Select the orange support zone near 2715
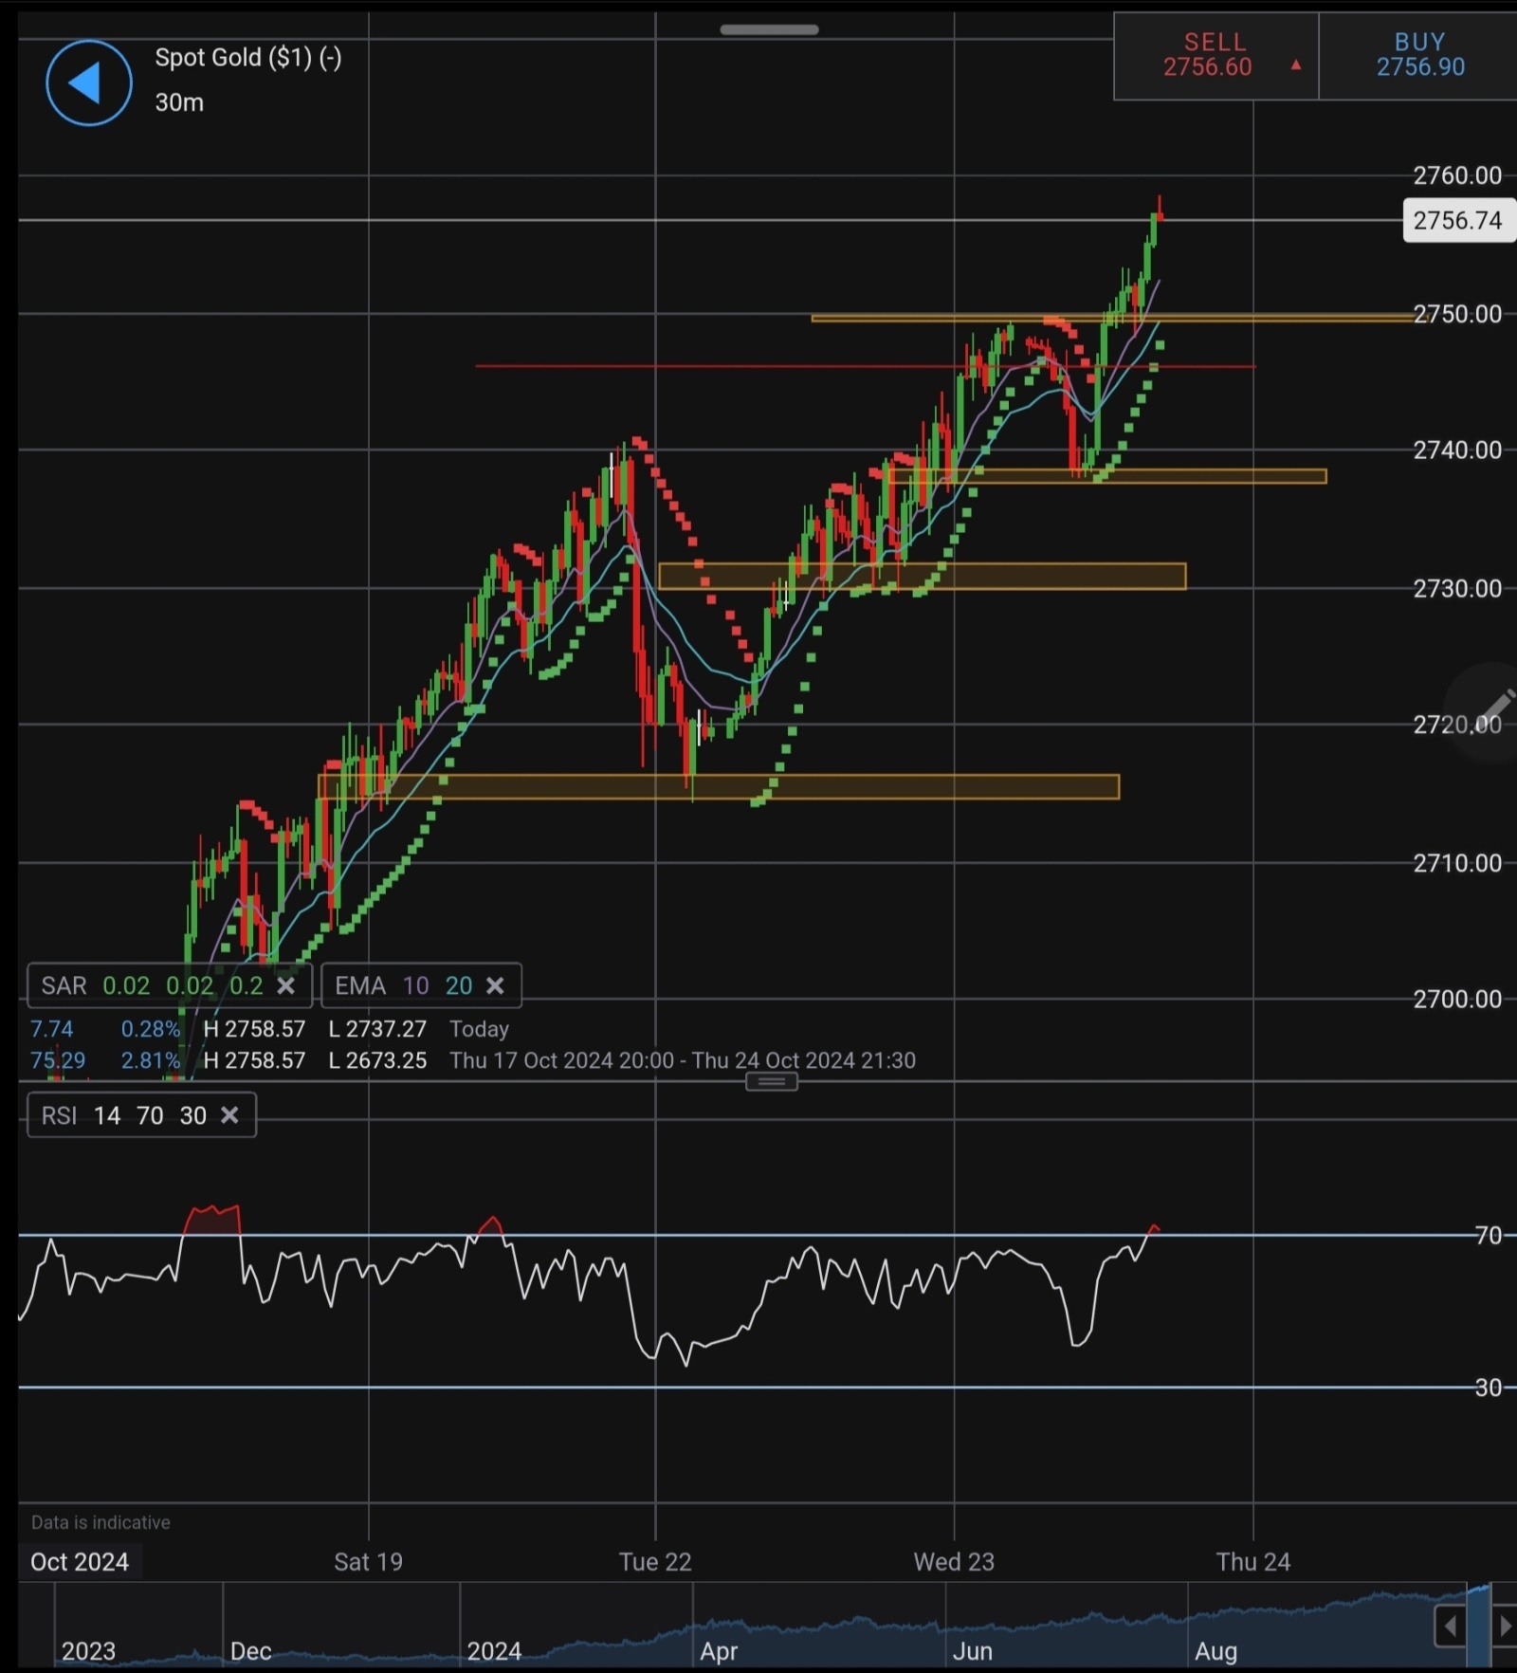The width and height of the screenshot is (1517, 1673). [x=719, y=787]
